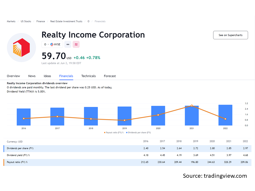
Task: Open Real Estate Investment Trusts breadcrumb
Action: pyautogui.click(x=66, y=21)
